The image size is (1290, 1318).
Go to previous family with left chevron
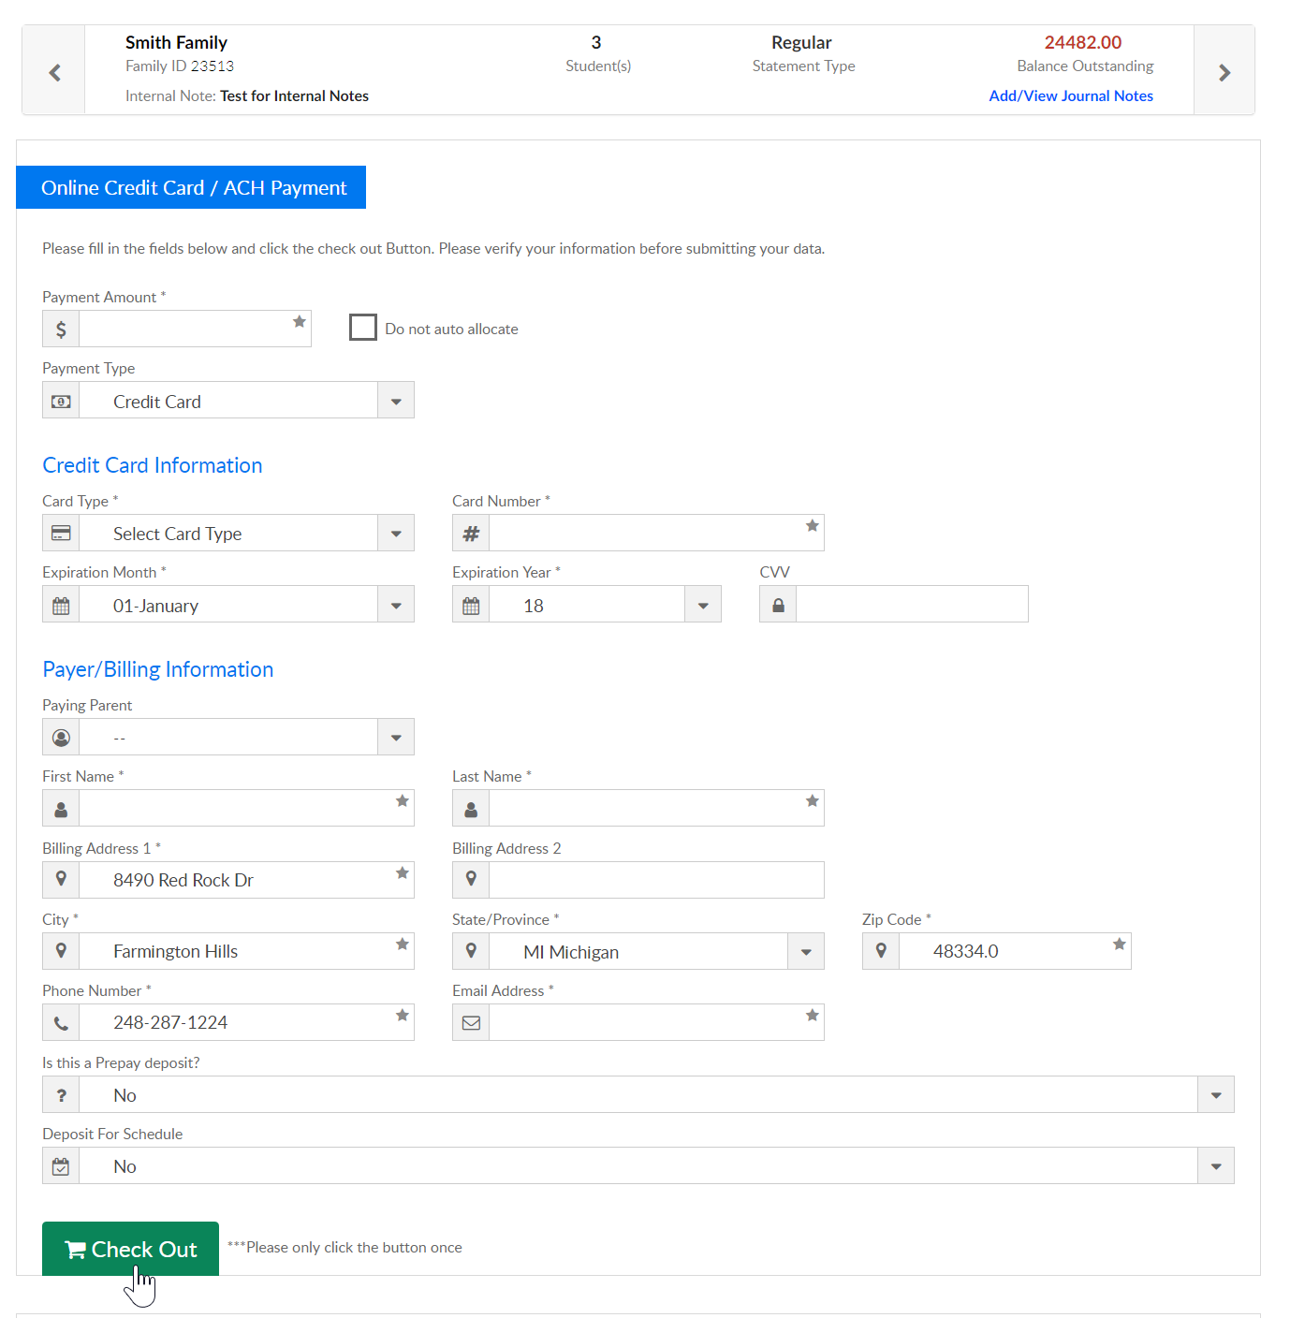(x=54, y=72)
